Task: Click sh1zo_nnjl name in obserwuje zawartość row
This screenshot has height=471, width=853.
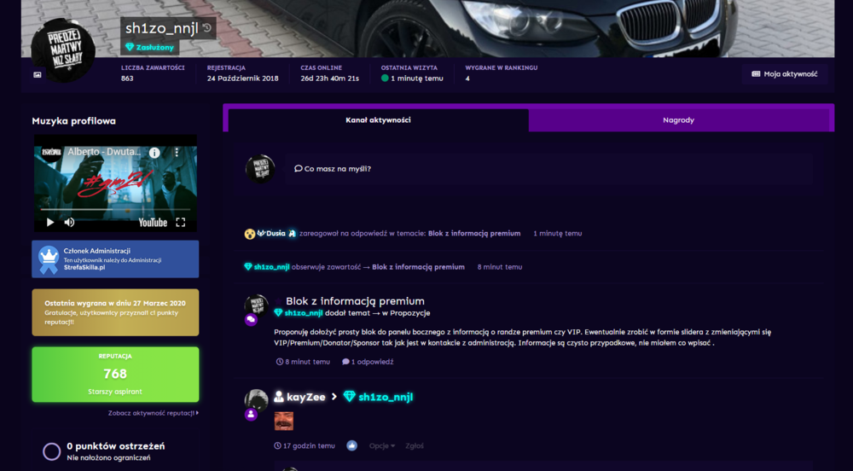Action: [271, 267]
